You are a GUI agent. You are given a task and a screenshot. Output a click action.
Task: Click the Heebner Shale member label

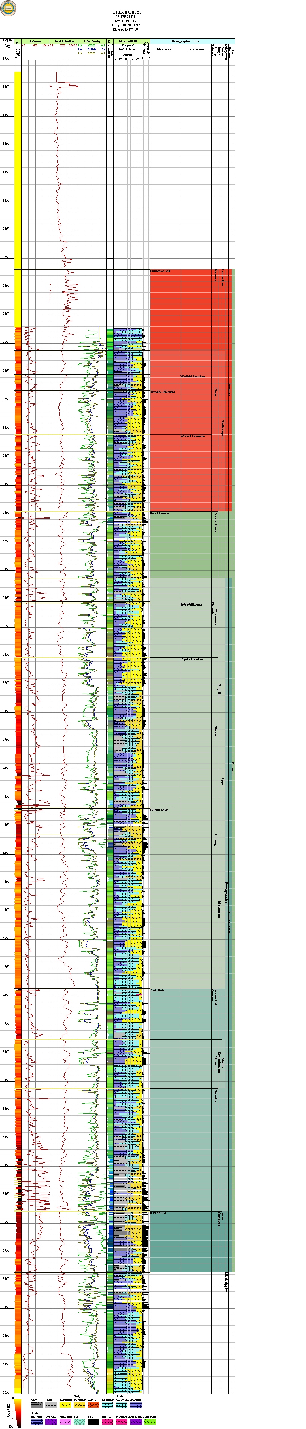pos(159,811)
